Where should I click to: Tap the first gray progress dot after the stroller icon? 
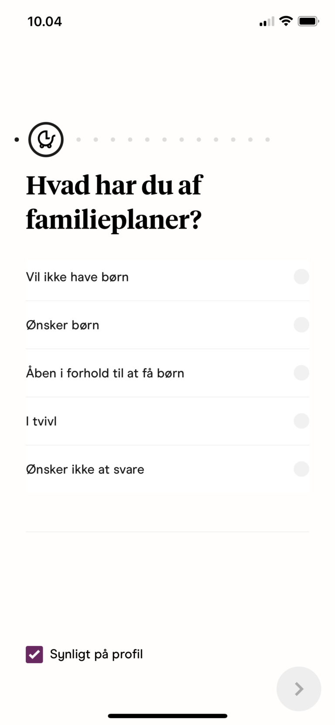pos(79,140)
